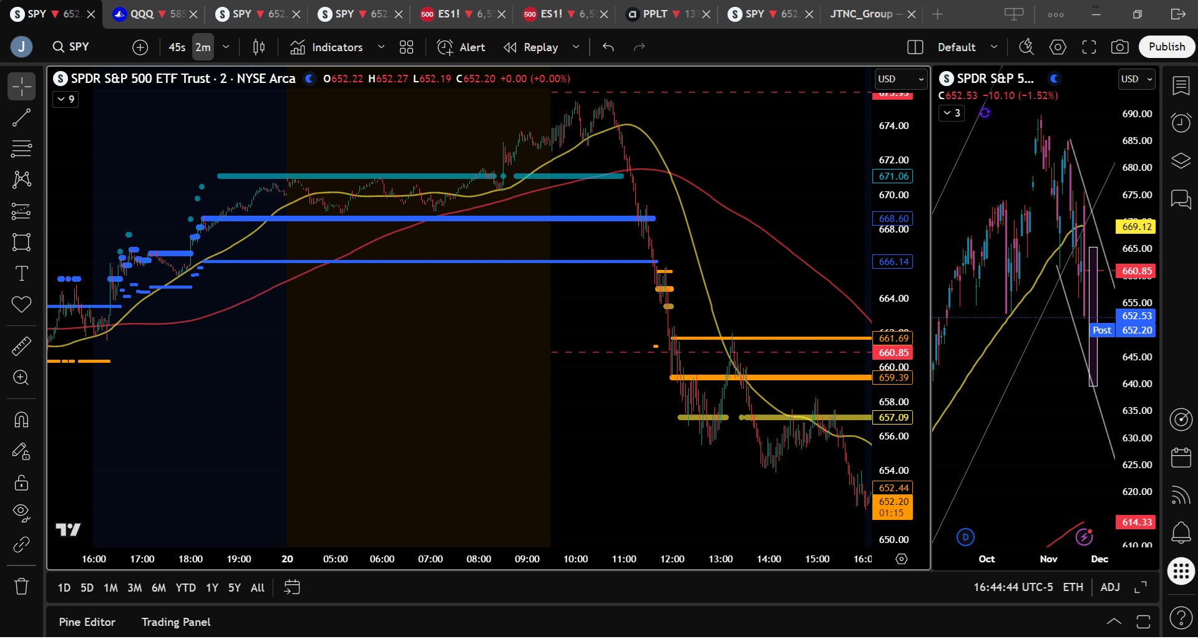Select the ruler measure tool
The height and width of the screenshot is (639, 1198).
(x=21, y=346)
